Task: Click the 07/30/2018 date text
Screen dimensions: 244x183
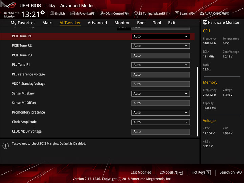Action: (12, 13)
